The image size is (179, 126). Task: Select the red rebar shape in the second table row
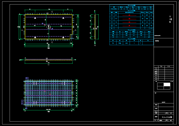[x=129, y=19]
